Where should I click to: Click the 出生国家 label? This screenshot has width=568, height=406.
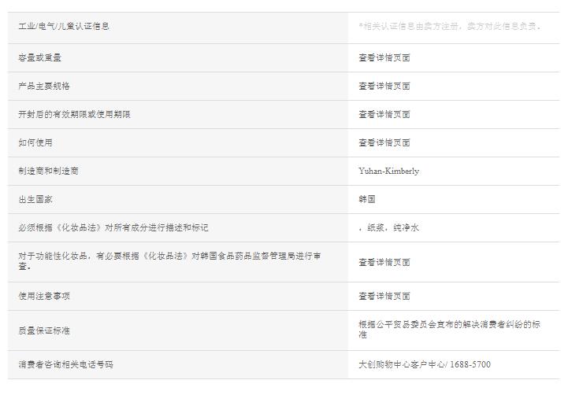tap(35, 200)
